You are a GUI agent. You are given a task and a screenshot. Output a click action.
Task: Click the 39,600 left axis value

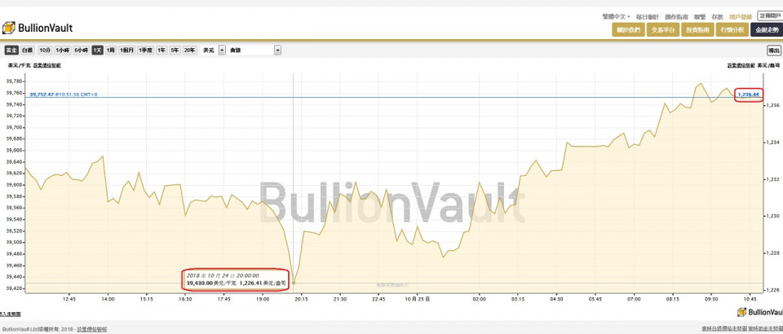coord(15,185)
